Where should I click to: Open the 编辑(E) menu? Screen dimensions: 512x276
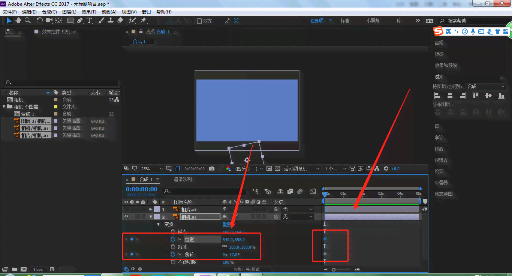coord(29,12)
